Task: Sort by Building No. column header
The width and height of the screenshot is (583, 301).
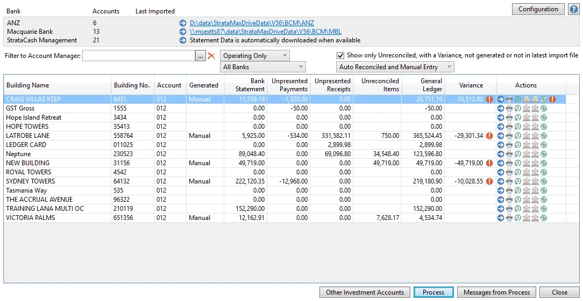Action: [x=133, y=85]
